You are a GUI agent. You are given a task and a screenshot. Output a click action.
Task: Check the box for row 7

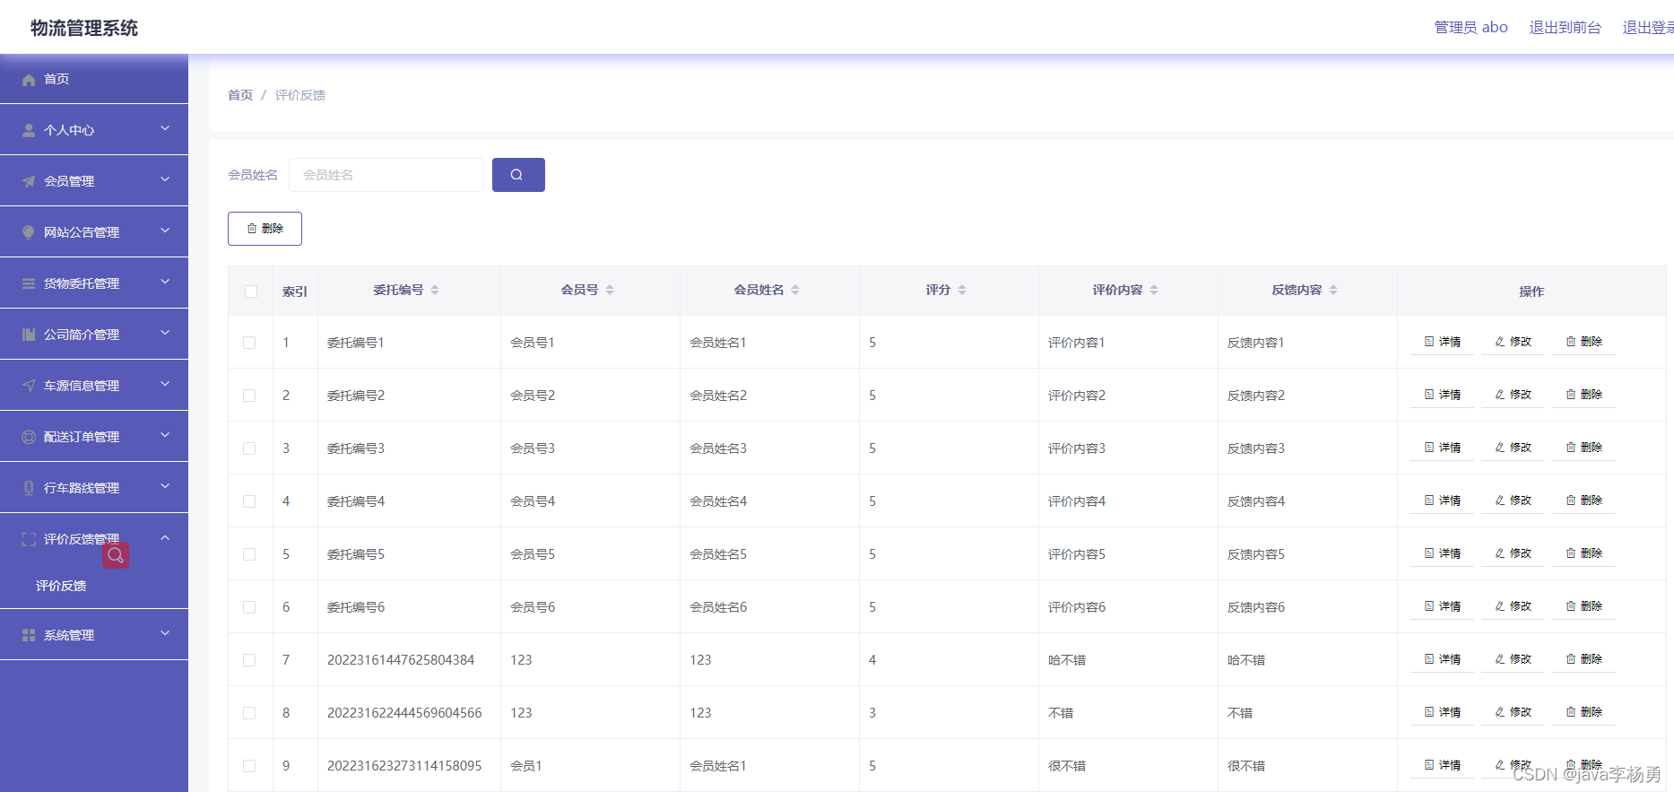[249, 660]
